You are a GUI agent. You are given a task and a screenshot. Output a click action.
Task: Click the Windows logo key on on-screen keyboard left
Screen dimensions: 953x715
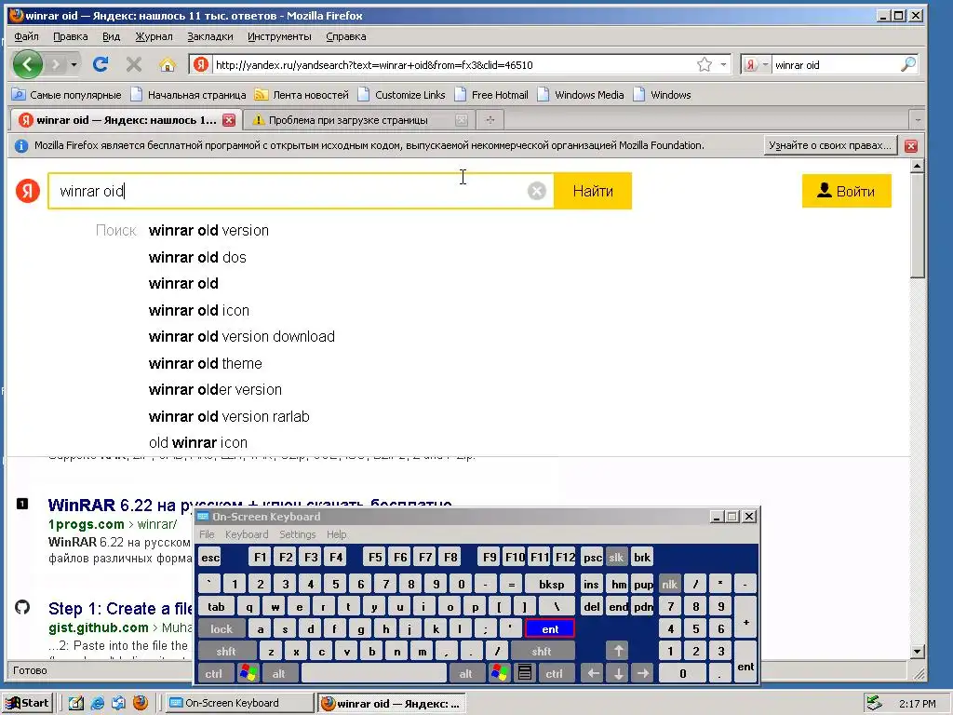248,674
